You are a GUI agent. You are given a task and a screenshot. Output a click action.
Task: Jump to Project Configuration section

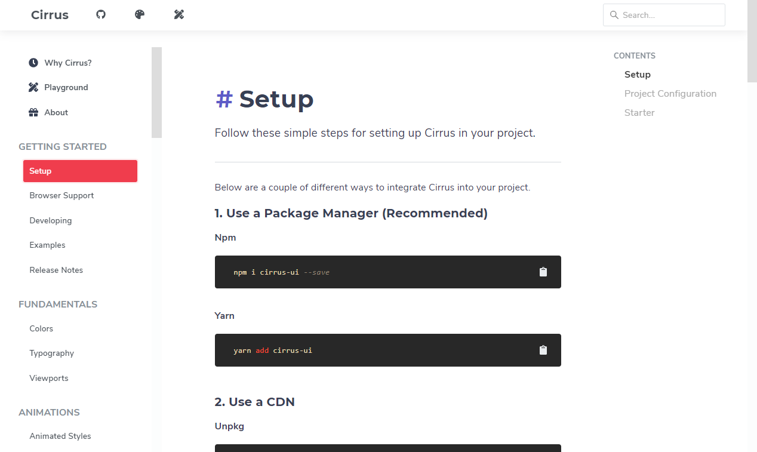pos(670,94)
